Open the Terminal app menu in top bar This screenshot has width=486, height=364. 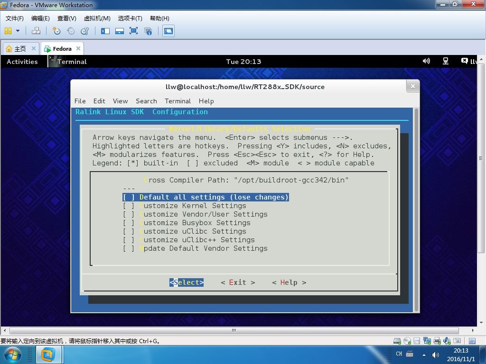pyautogui.click(x=68, y=61)
